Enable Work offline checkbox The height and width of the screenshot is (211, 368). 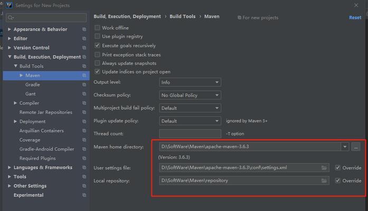[97, 27]
